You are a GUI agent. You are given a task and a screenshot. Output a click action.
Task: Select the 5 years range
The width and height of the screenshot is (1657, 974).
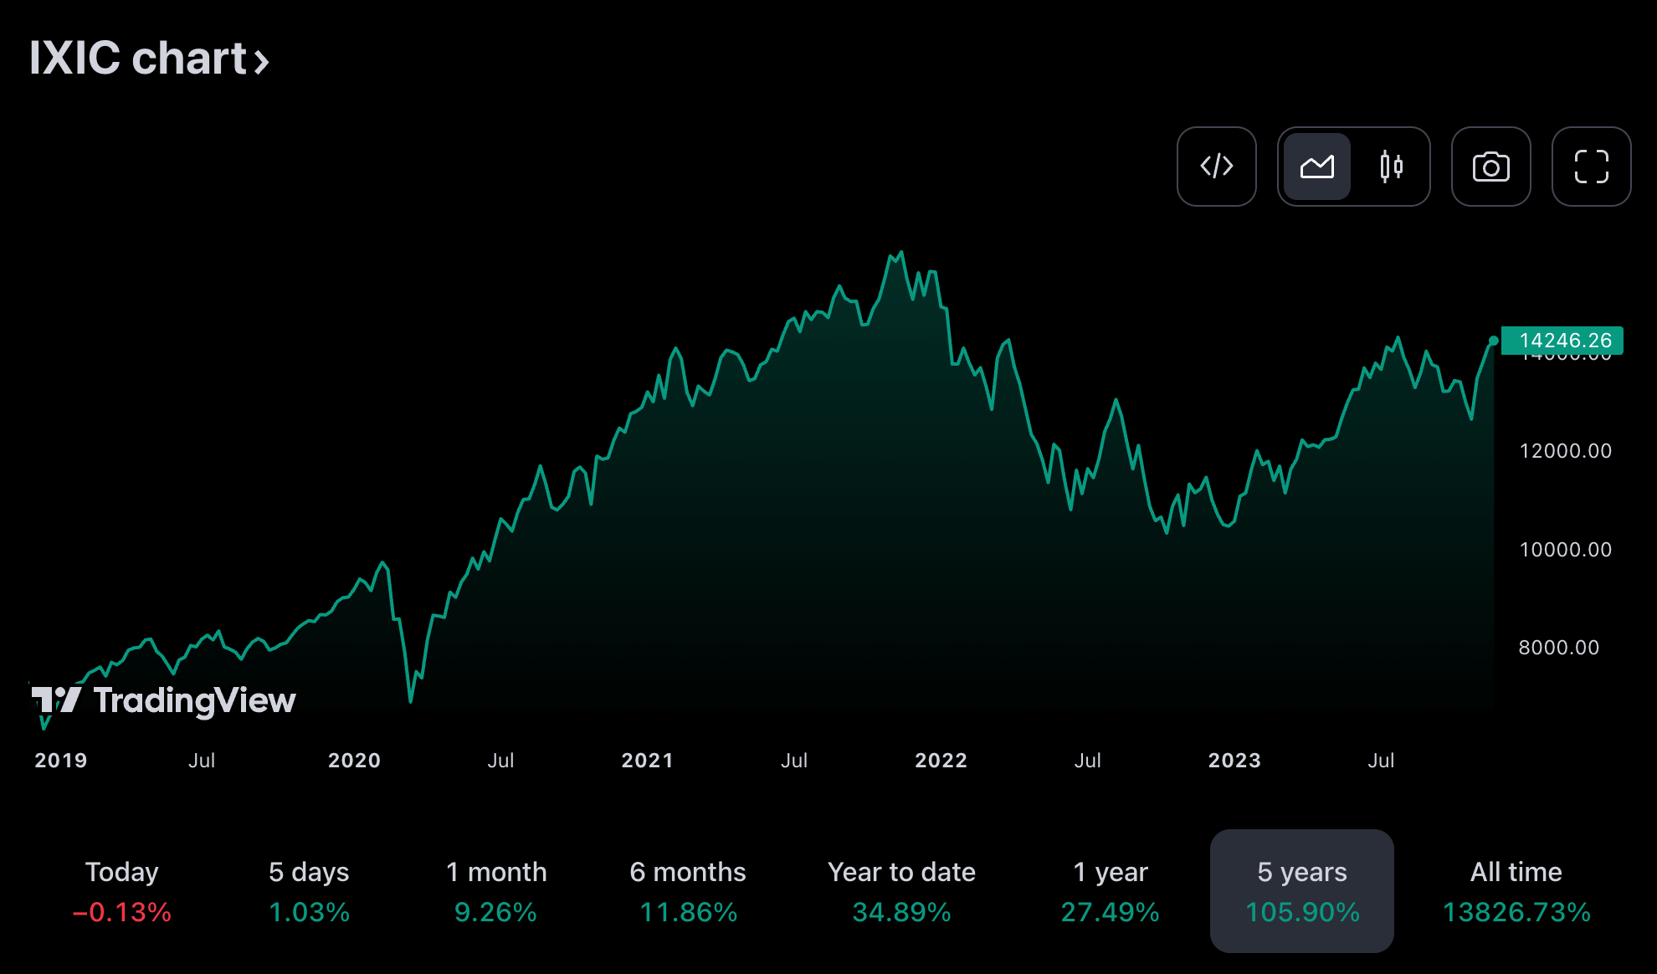tap(1302, 891)
